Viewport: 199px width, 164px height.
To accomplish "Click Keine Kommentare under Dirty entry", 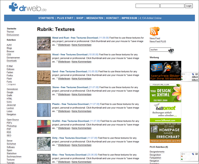I will click(81, 145).
